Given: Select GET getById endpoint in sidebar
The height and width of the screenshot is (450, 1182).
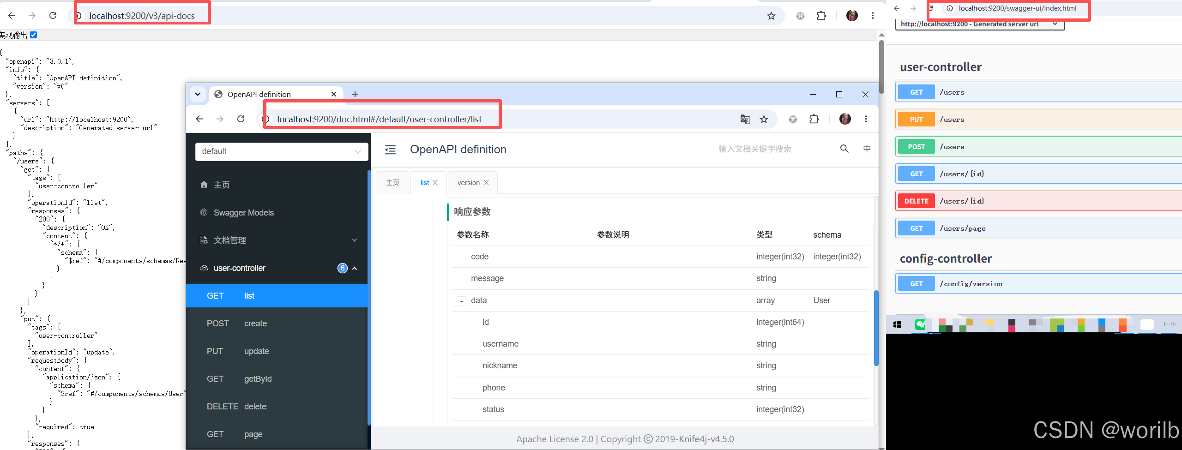Looking at the screenshot, I should pos(277,379).
